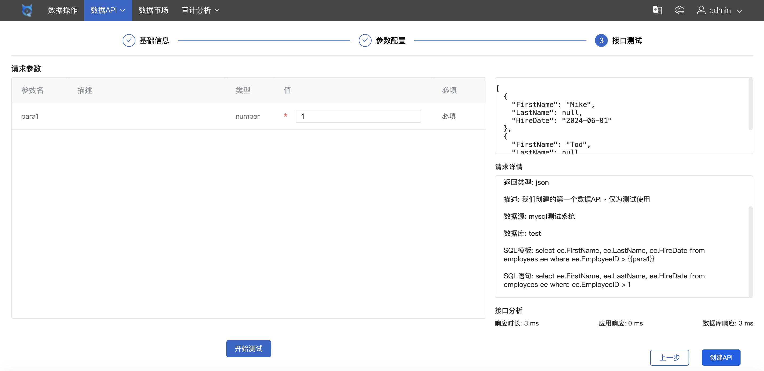Click the 基础信息 step checkmark icon

tap(129, 40)
